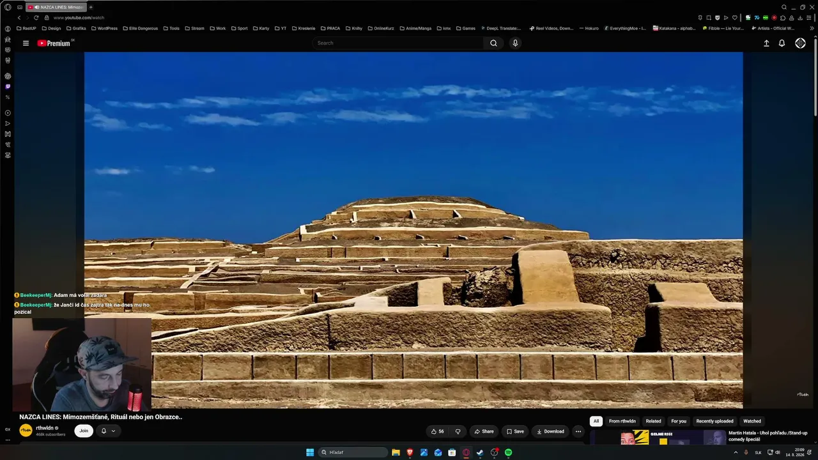
Task: Open the YouTube guide hamburger menu
Action: pyautogui.click(x=26, y=43)
